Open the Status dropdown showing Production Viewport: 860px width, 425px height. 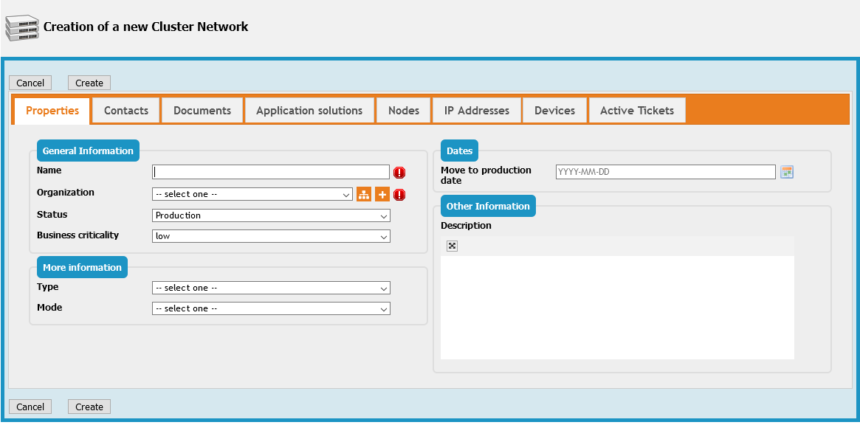click(x=271, y=215)
